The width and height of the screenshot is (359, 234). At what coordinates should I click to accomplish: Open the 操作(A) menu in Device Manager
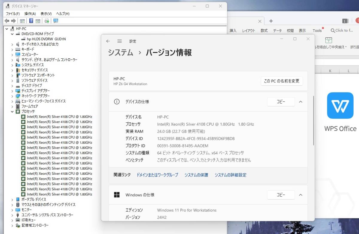[x=30, y=14]
